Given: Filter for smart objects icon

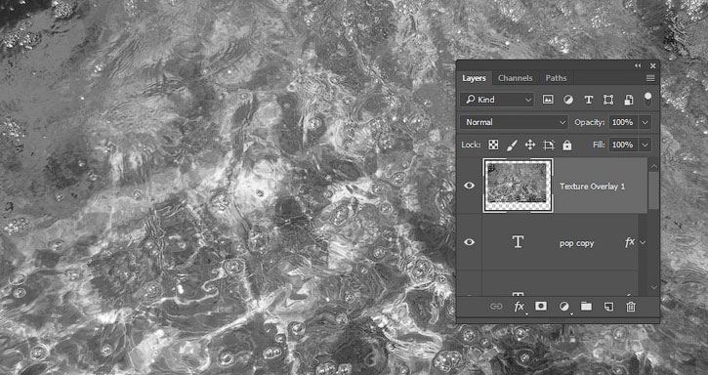Looking at the screenshot, I should (x=629, y=100).
